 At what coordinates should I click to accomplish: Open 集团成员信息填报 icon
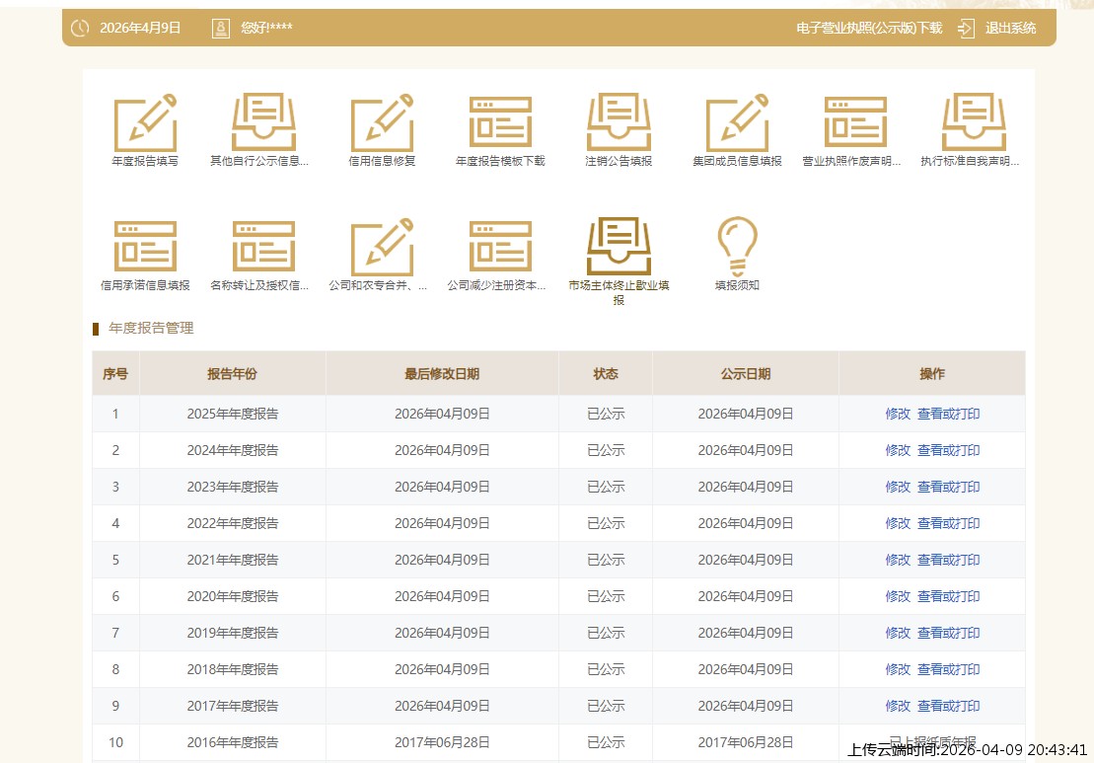point(737,124)
